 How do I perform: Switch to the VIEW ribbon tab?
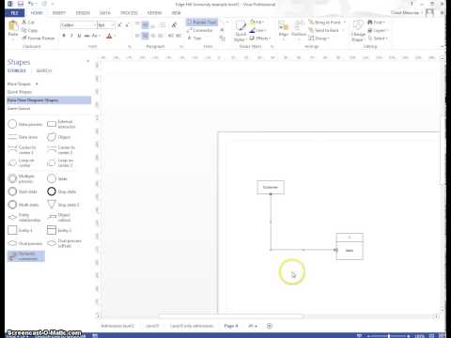176,13
